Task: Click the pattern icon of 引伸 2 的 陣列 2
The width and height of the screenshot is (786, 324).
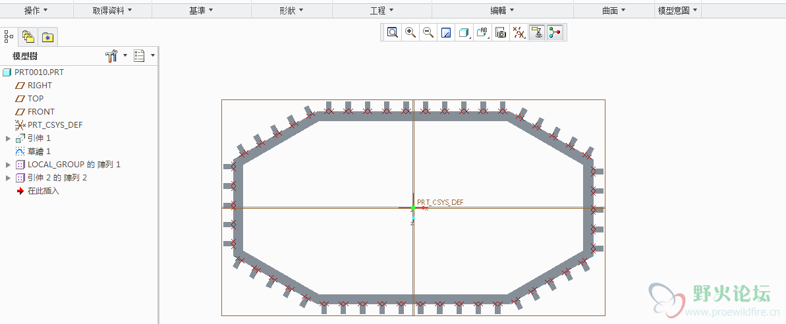Action: pos(20,178)
